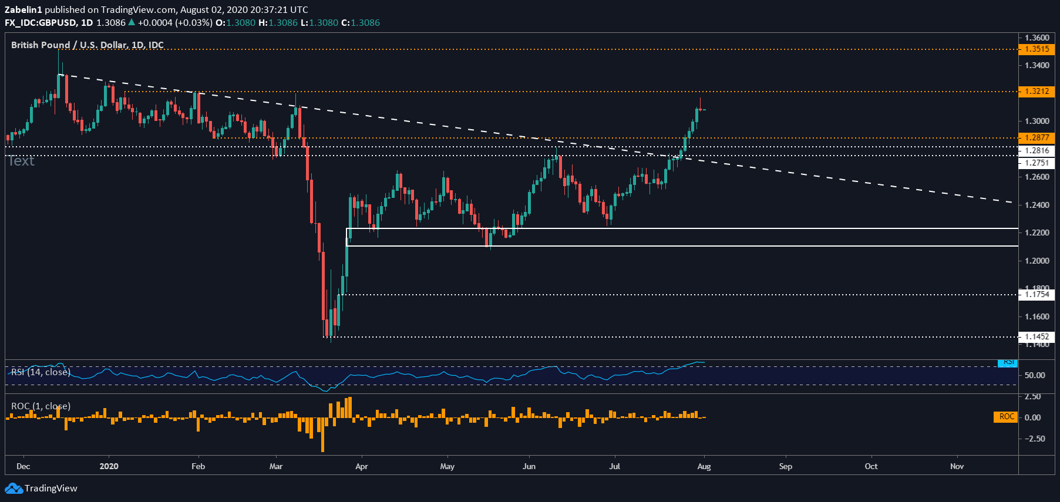This screenshot has height=502, width=1060.
Task: Click the Mar label on time axis
Action: click(276, 466)
